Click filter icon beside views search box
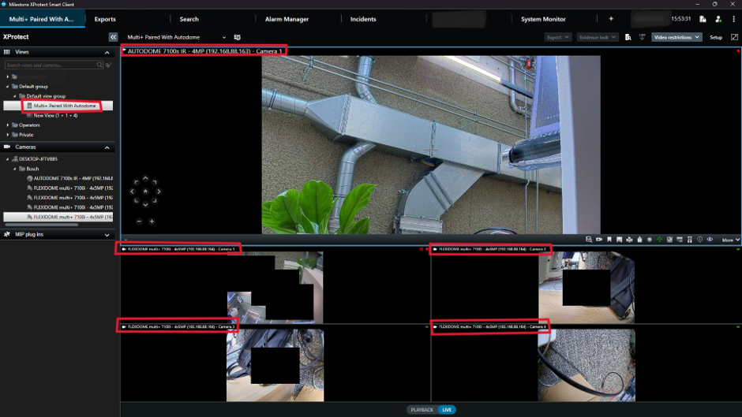The image size is (742, 417). 108,65
